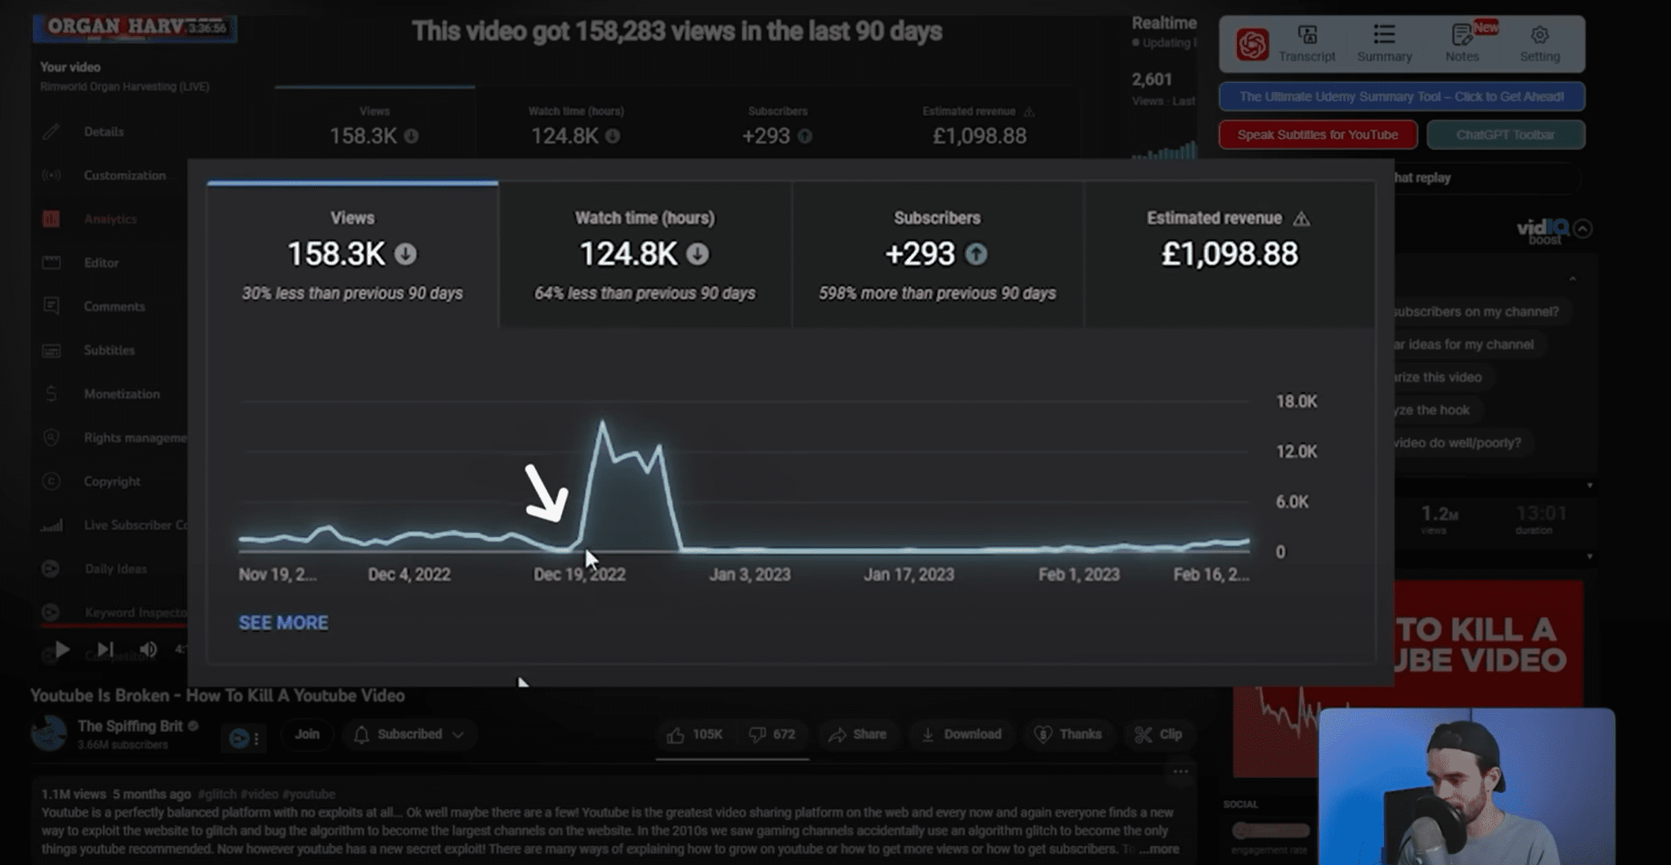Open Customization in the sidebar
Image resolution: width=1671 pixels, height=865 pixels.
124,175
